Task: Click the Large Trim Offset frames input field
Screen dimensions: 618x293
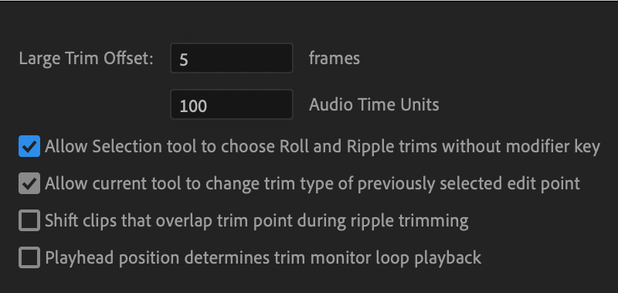Action: point(232,58)
